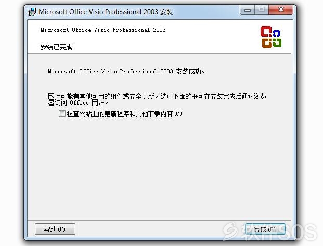Click the 安装成功 success message line

(126, 71)
